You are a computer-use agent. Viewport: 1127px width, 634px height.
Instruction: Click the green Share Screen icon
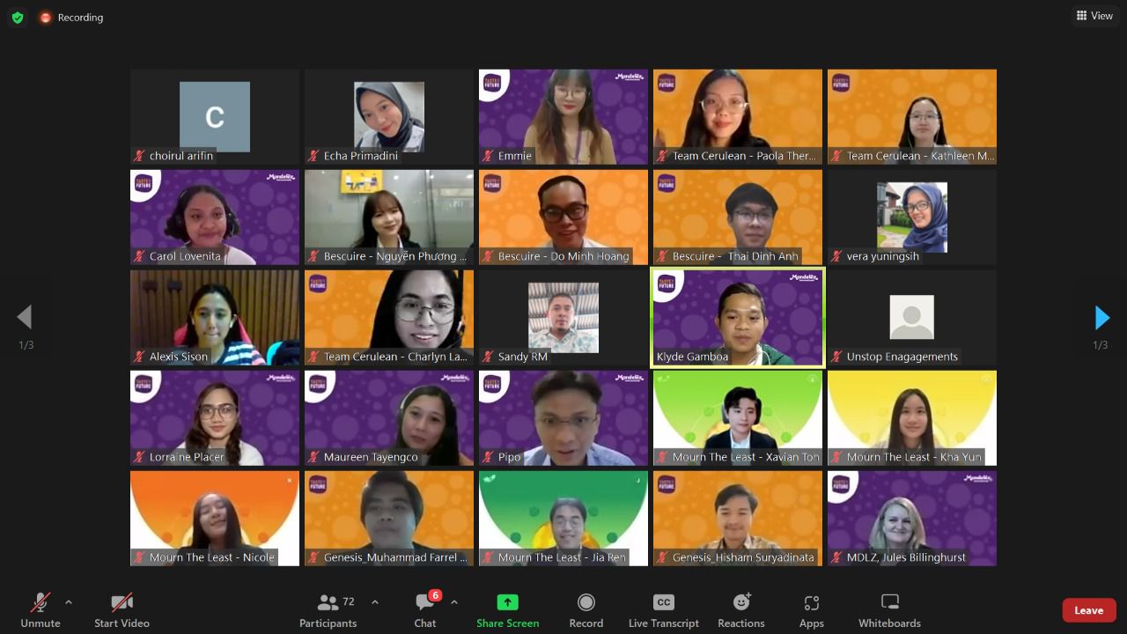pyautogui.click(x=507, y=602)
